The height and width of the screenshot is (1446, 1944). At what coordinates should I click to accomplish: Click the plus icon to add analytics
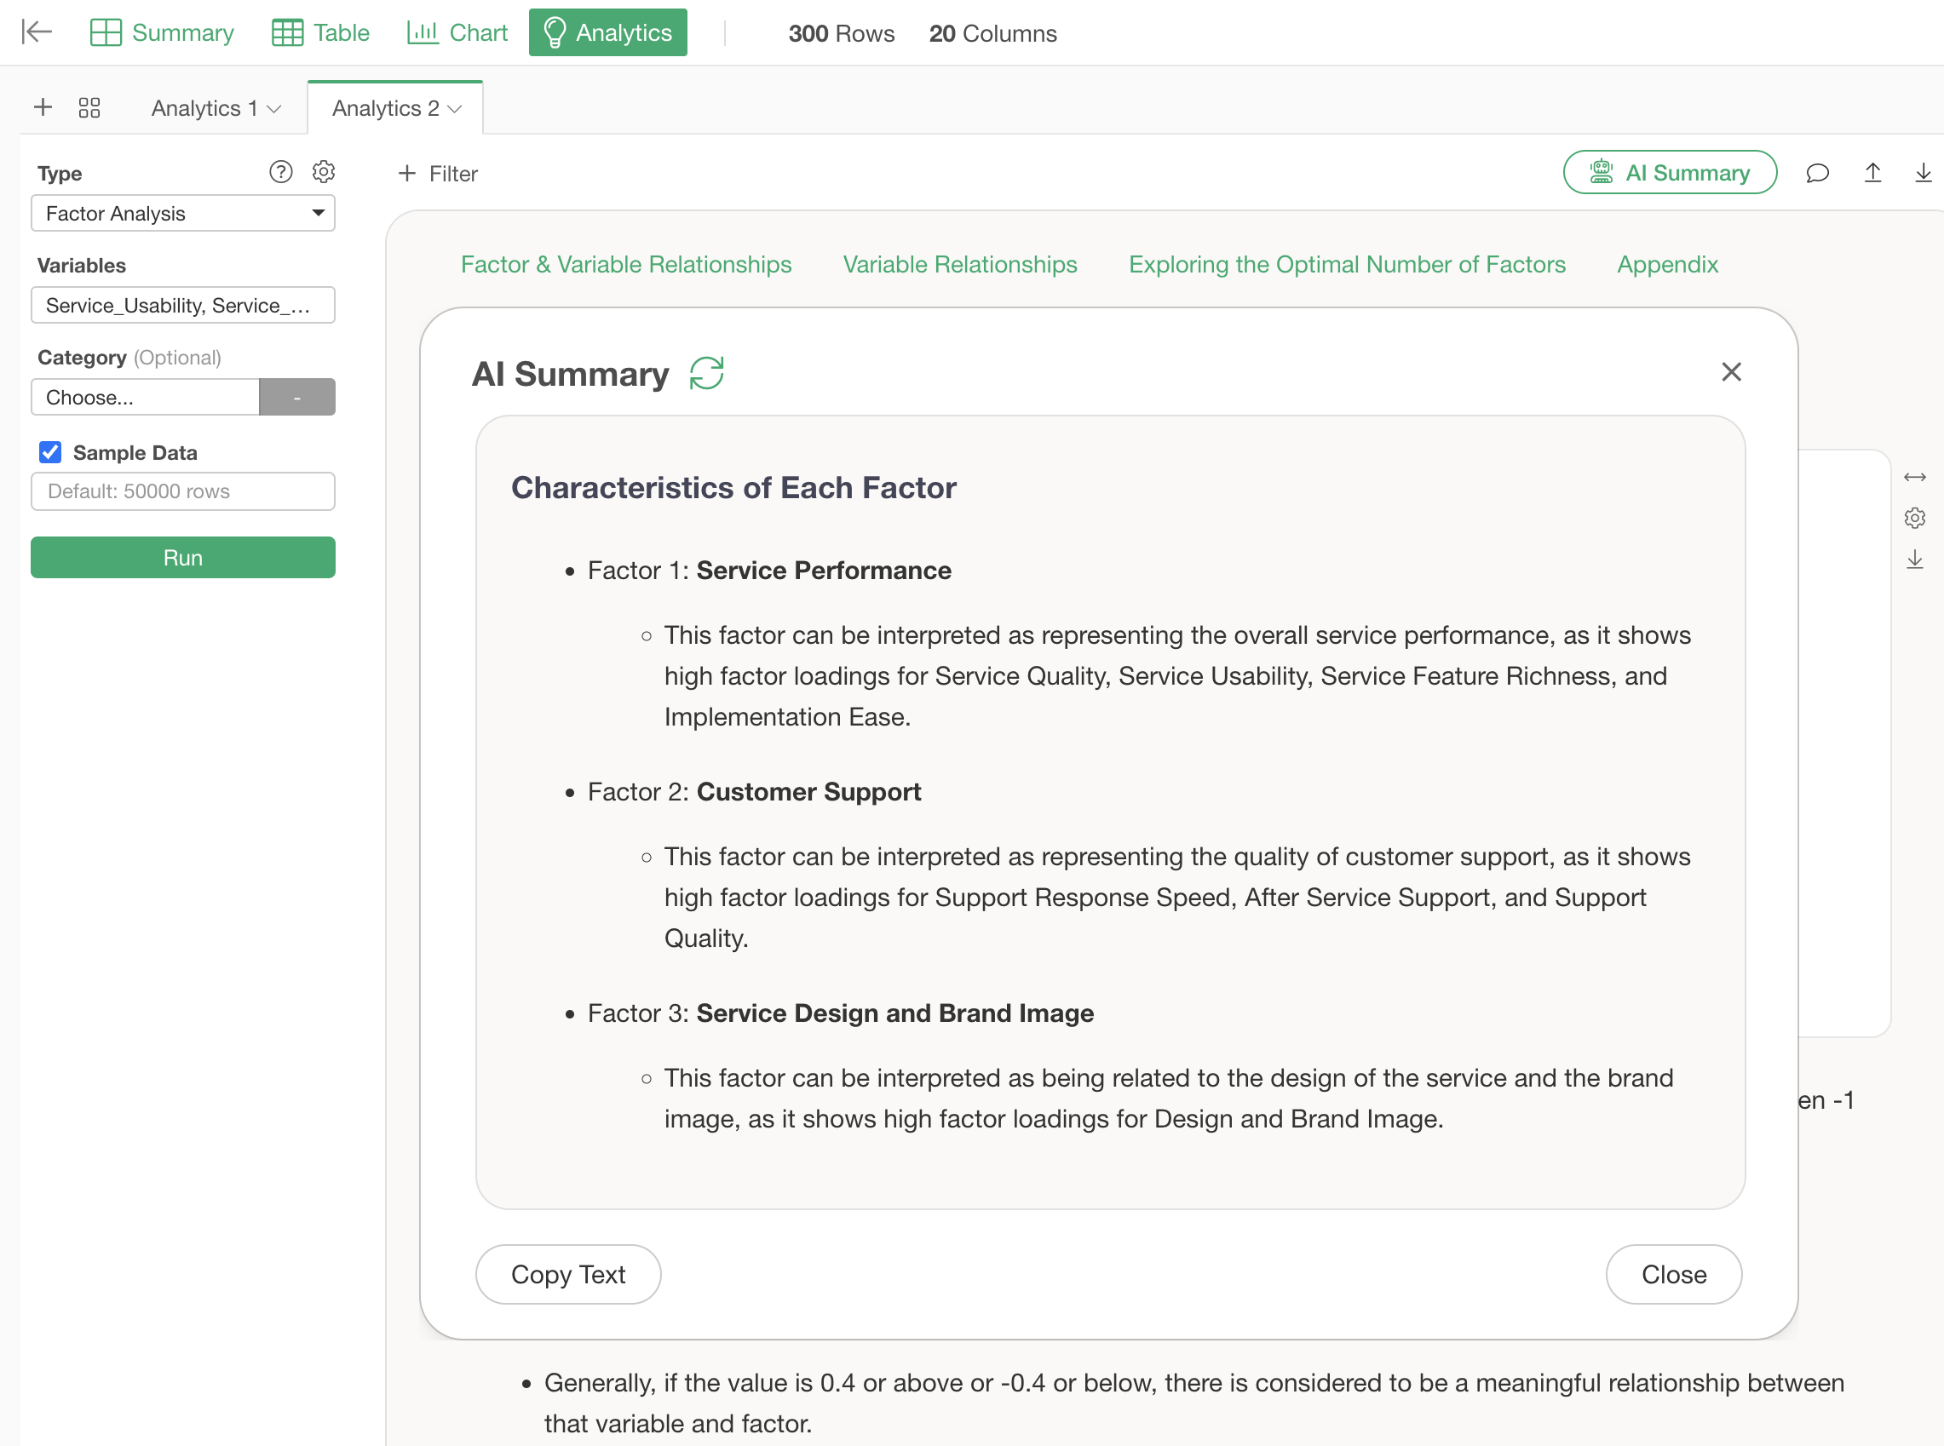tap(43, 107)
